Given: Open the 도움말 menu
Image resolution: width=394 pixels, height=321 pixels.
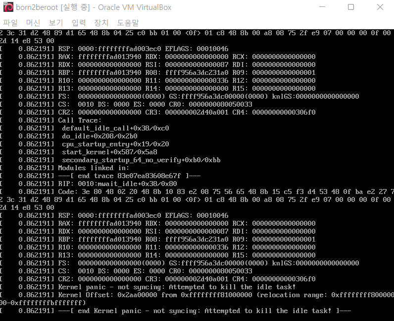Looking at the screenshot, I should (128, 23).
